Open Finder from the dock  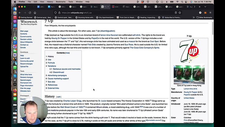tap(15, 9)
